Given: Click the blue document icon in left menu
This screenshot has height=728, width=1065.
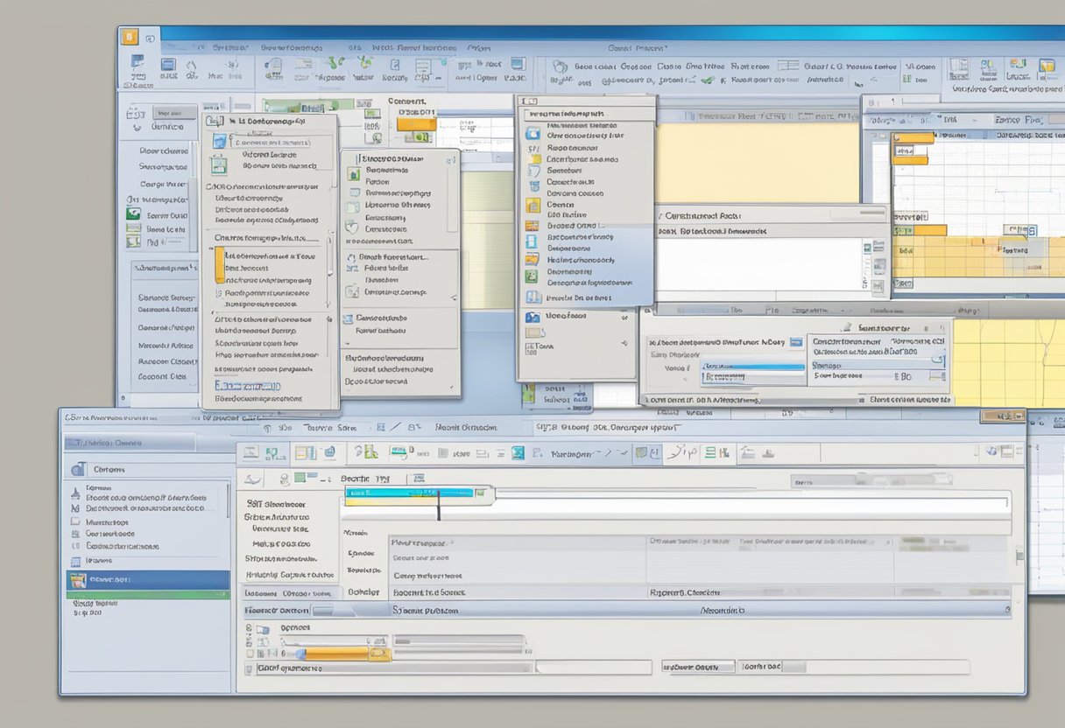Looking at the screenshot, I should [x=220, y=142].
